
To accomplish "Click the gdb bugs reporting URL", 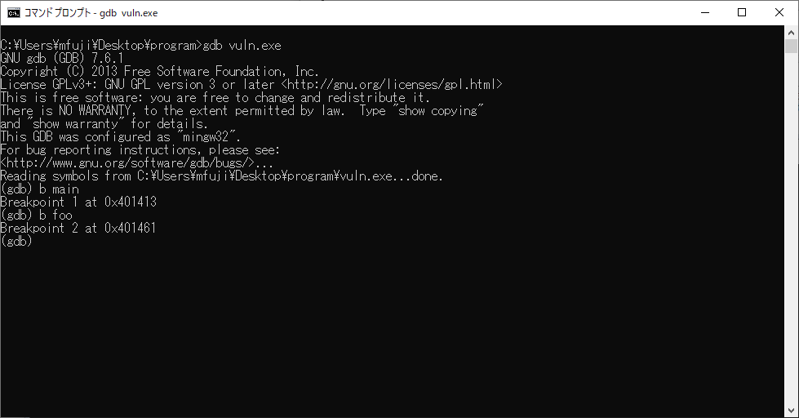I will tap(127, 163).
